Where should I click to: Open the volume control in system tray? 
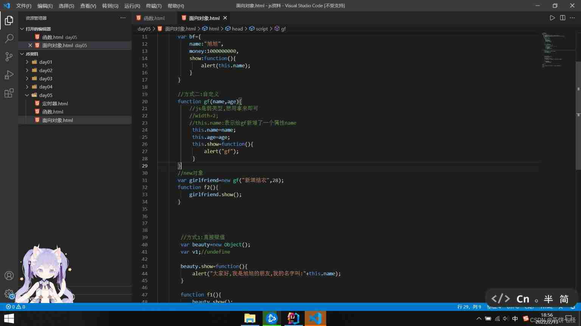click(x=506, y=318)
